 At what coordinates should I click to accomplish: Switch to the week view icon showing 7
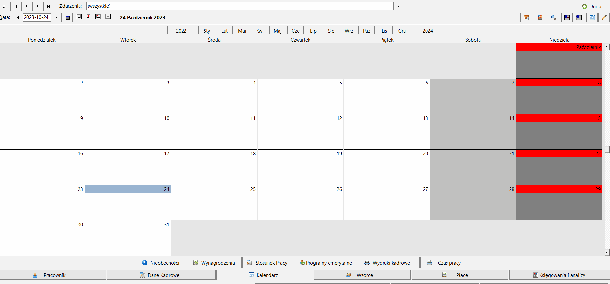[x=89, y=16]
